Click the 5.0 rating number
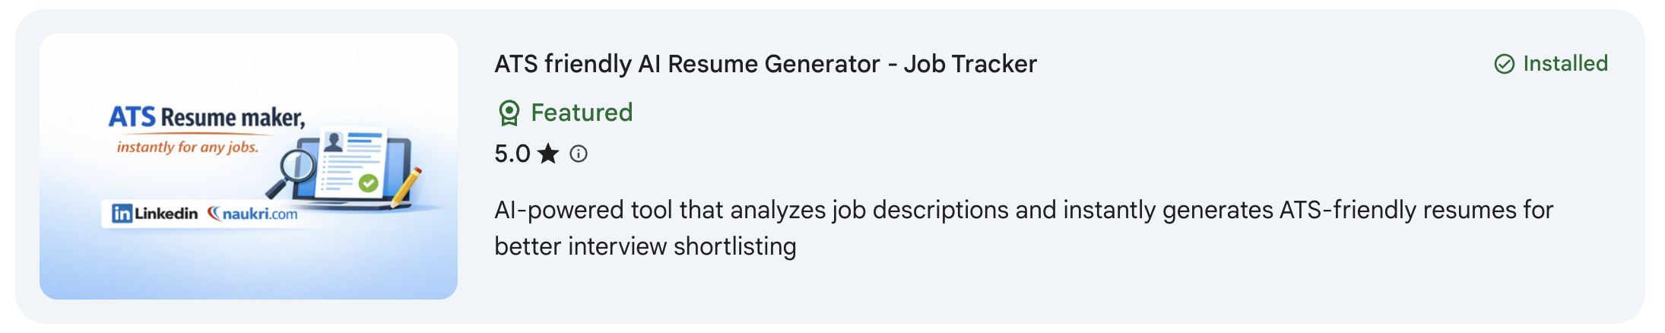This screenshot has width=1665, height=333. (512, 154)
